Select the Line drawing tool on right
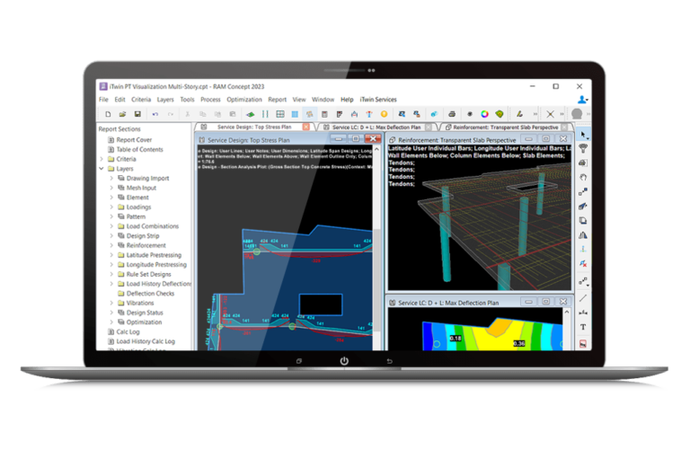690x449 pixels. (x=583, y=297)
